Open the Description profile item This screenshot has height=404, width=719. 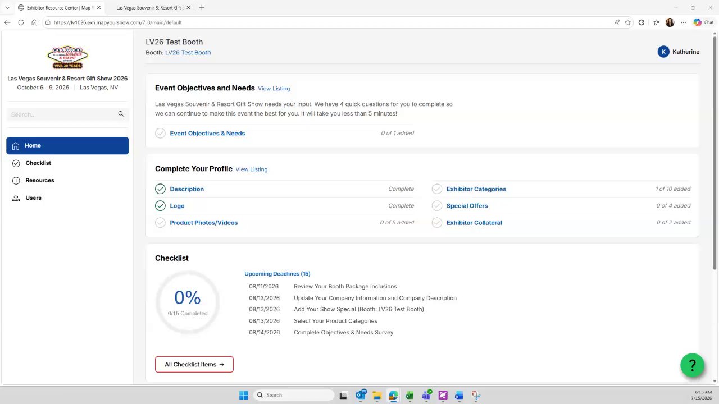click(186, 189)
